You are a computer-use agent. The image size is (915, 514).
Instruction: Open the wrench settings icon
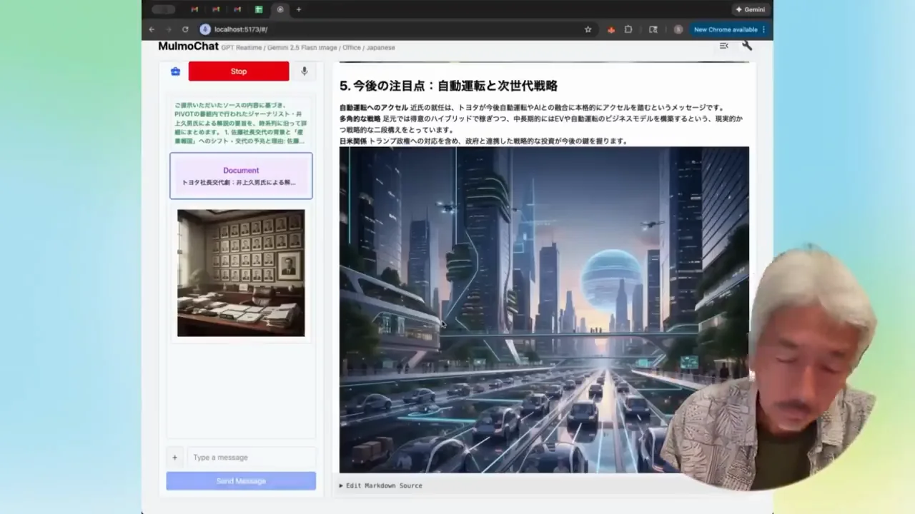747,46
